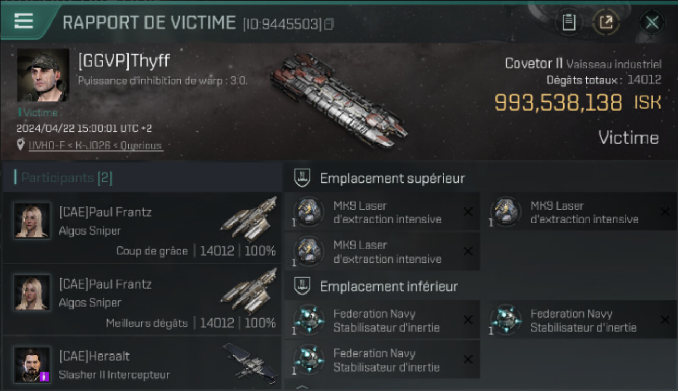Open location link UVHO-F K-JD26 Querious

(x=95, y=145)
